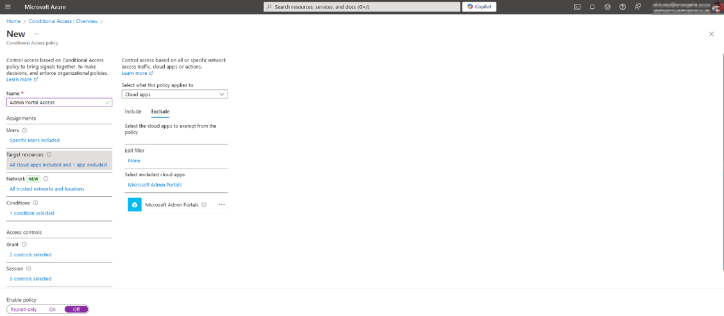724x316 pixels.
Task: Click the Conditions info icon
Action: [x=35, y=203]
